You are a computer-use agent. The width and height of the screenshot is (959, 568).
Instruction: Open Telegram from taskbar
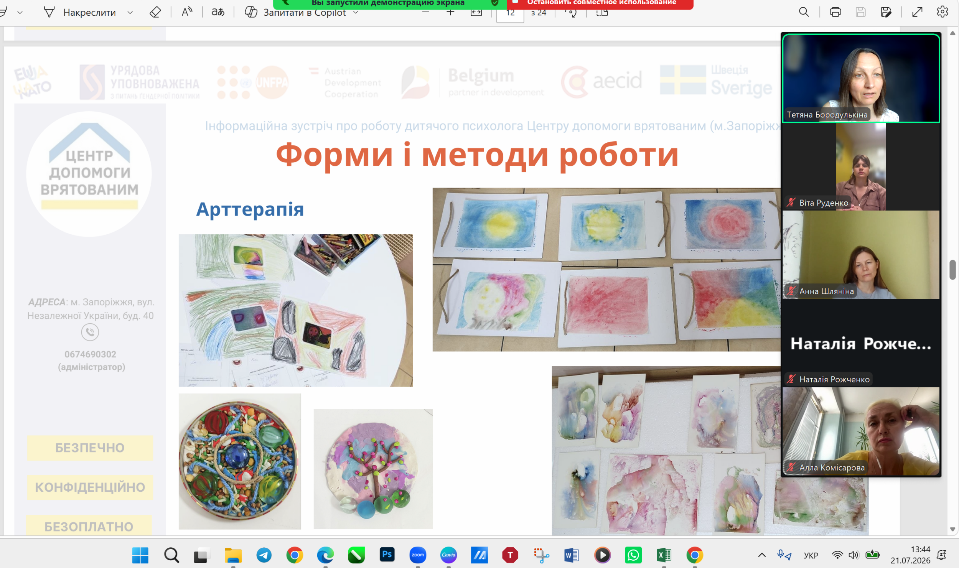264,555
